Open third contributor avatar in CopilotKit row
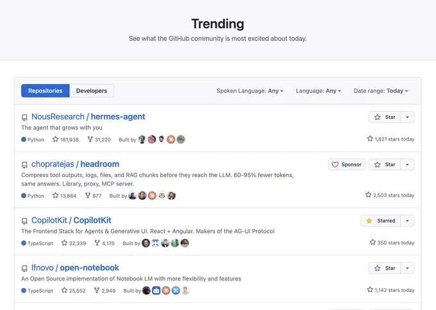The image size is (436, 310). coord(165,243)
